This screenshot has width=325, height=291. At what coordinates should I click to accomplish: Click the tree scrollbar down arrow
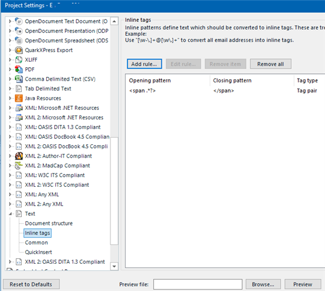click(114, 266)
